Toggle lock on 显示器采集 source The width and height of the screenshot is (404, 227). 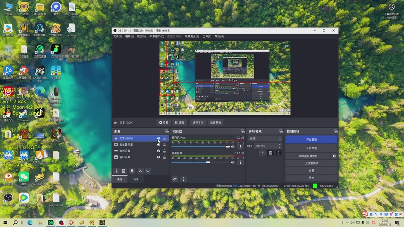165,145
